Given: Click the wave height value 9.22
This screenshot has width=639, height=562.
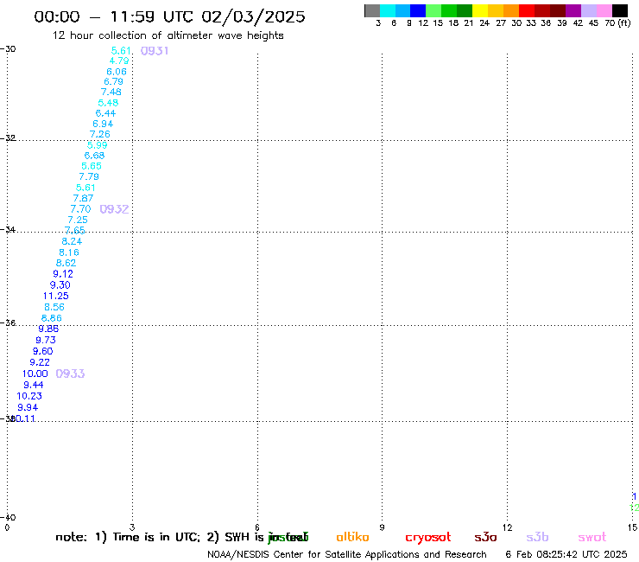Looking at the screenshot, I should coord(40,362).
